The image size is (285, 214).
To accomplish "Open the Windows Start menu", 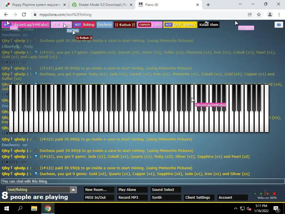I will tap(7, 208).
